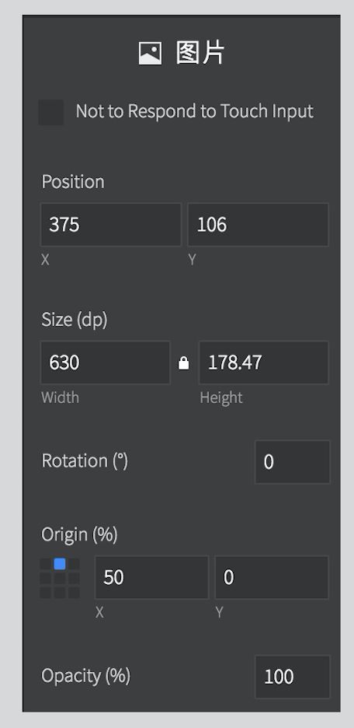Click the Width field showing 630
Viewport: 354px width, 728px height.
[105, 362]
